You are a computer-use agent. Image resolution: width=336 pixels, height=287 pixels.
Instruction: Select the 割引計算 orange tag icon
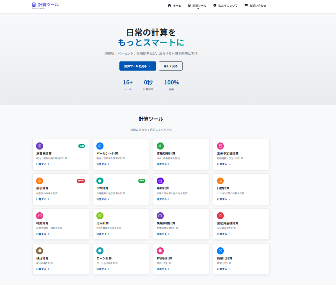click(x=39, y=181)
